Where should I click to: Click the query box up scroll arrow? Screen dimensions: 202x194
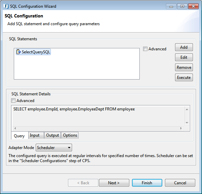[x=187, y=109]
